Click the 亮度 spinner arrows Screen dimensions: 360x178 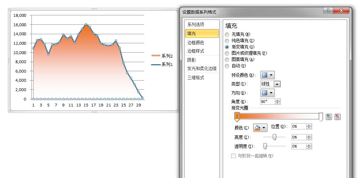click(x=309, y=137)
